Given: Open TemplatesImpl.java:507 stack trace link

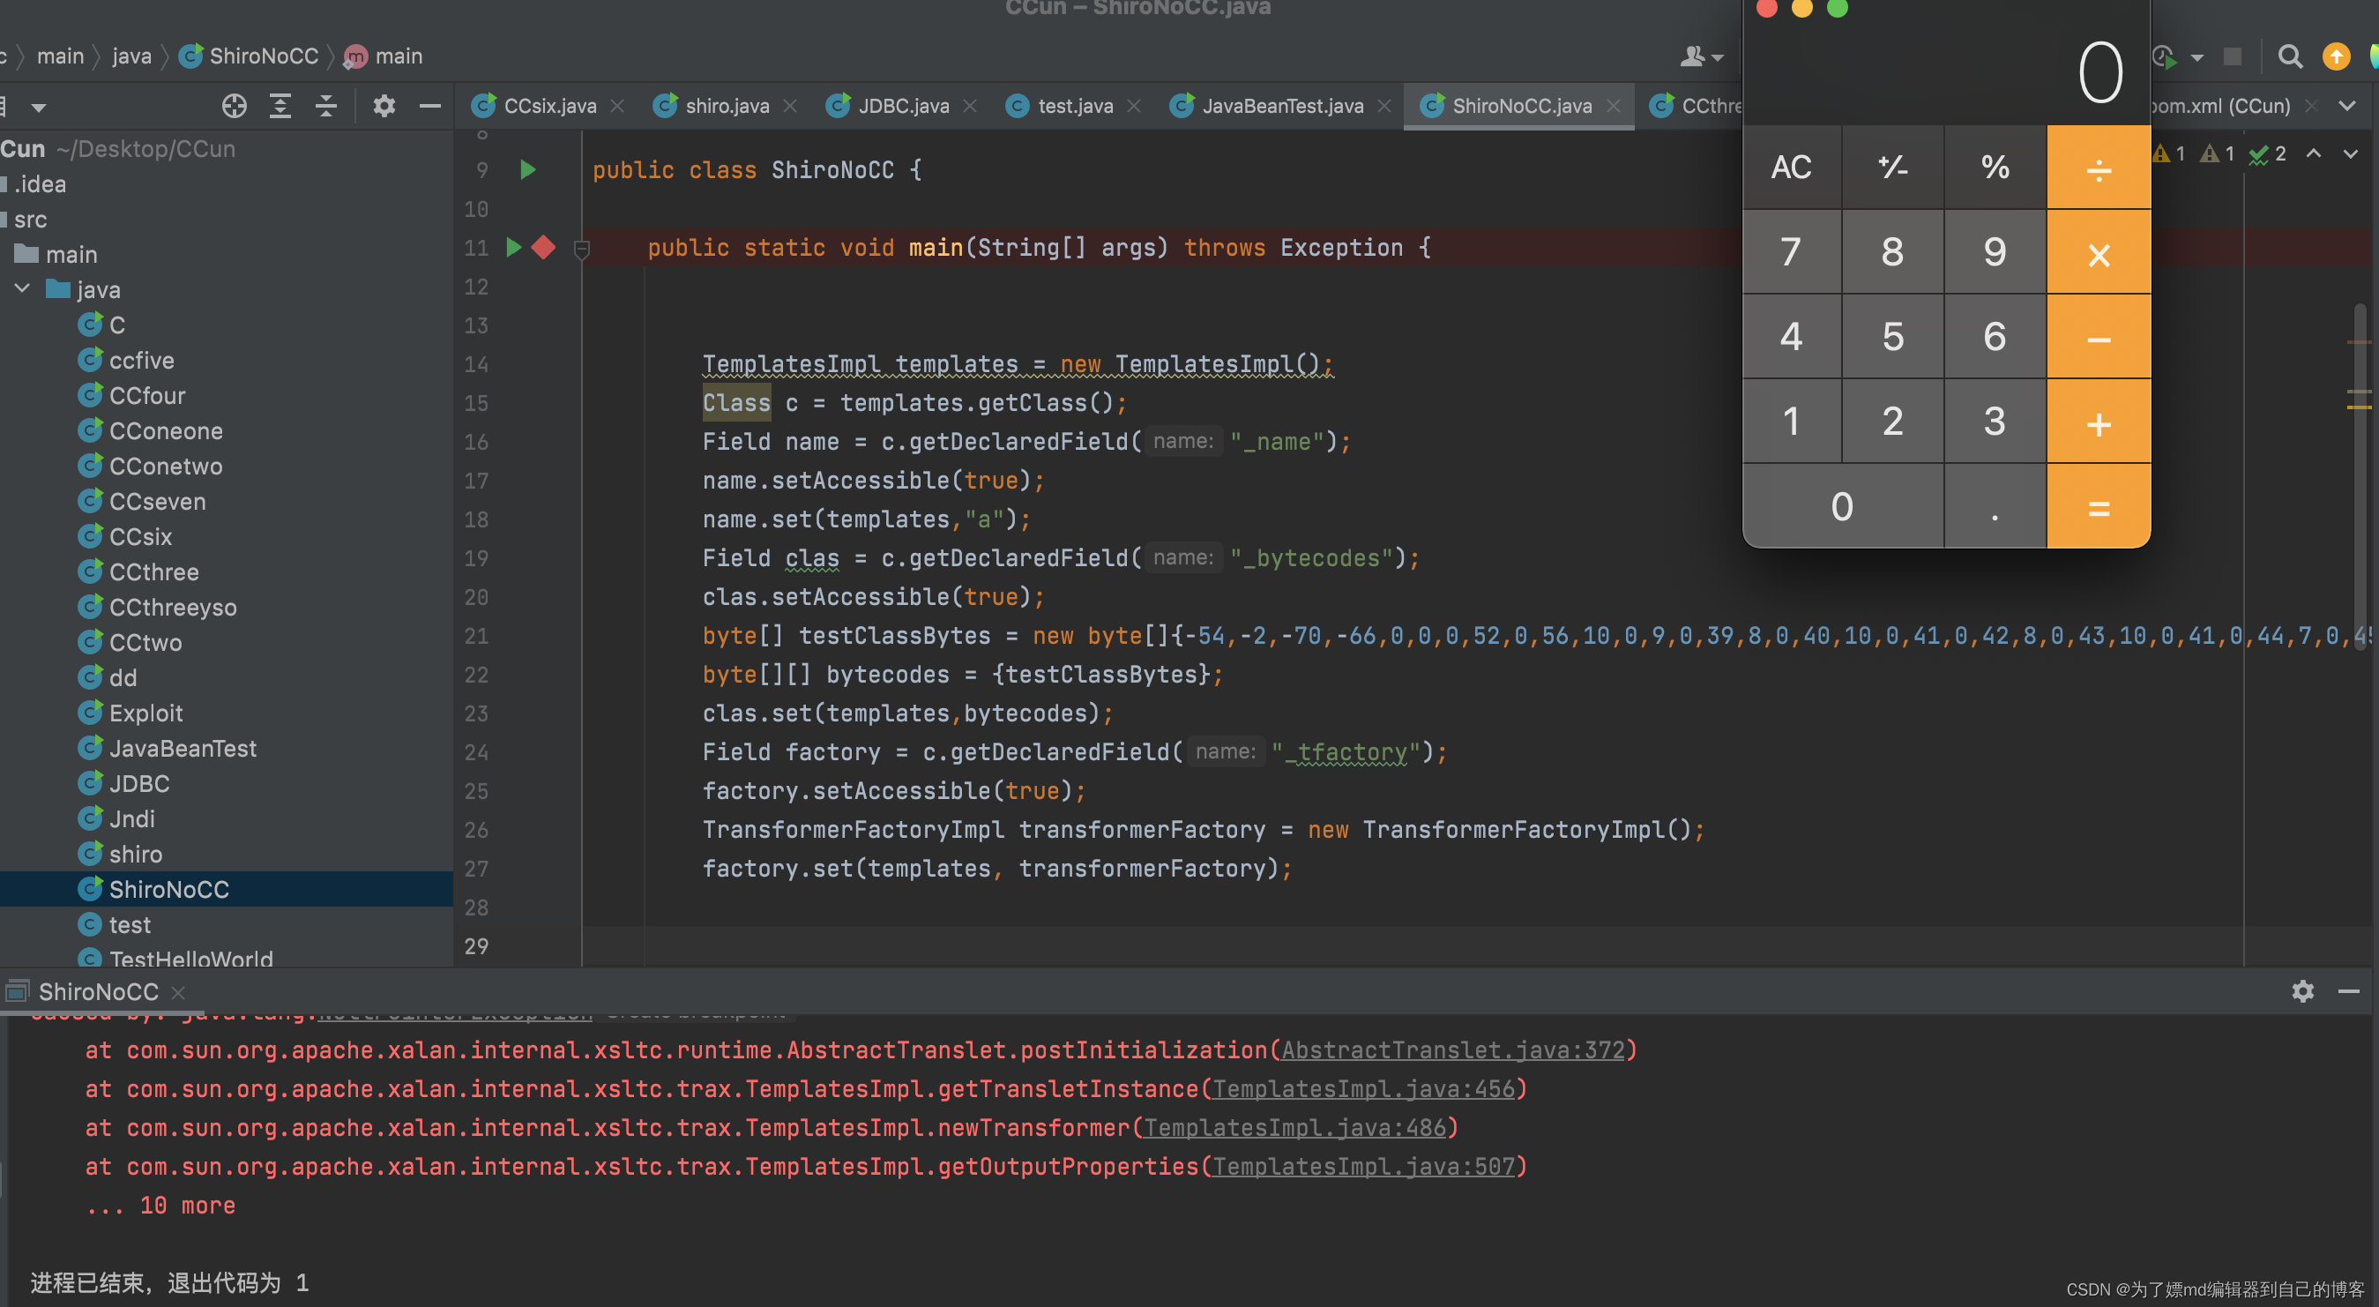Looking at the screenshot, I should click(1363, 1166).
